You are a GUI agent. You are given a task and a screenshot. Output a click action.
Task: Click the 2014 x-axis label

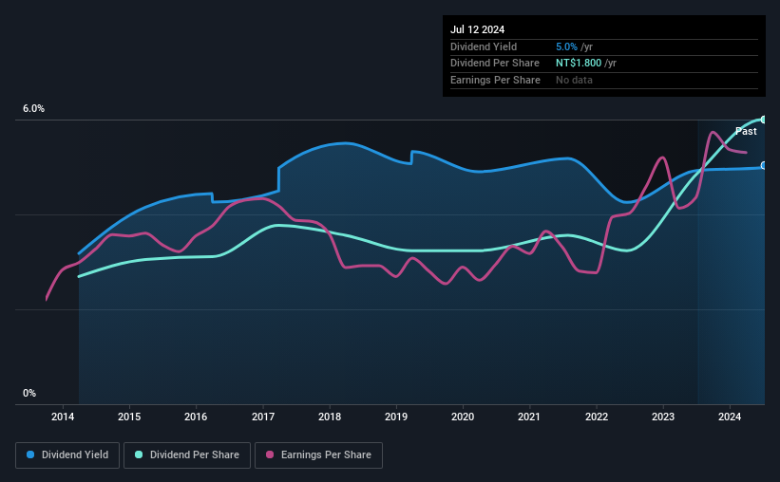(63, 417)
